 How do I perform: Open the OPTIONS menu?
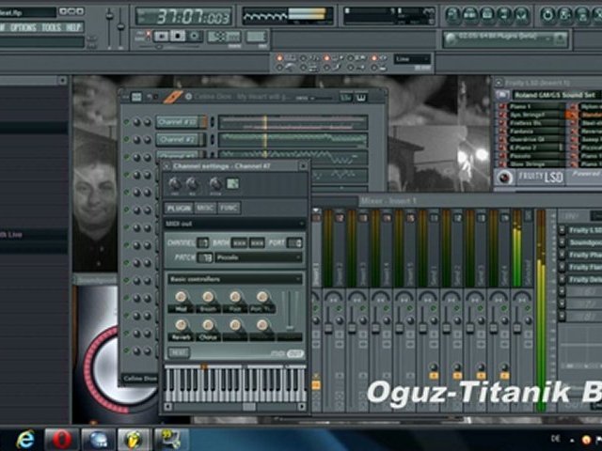[x=23, y=28]
